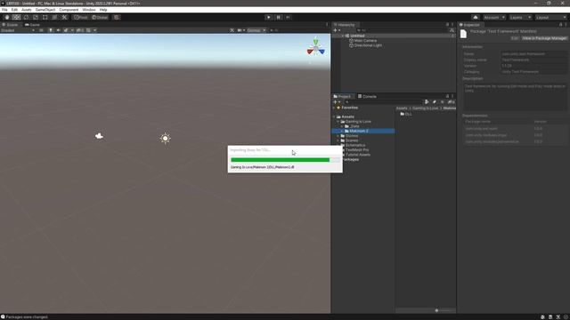This screenshot has height=320, width=570.
Task: Click Project search-by-label icon
Action: [435, 102]
